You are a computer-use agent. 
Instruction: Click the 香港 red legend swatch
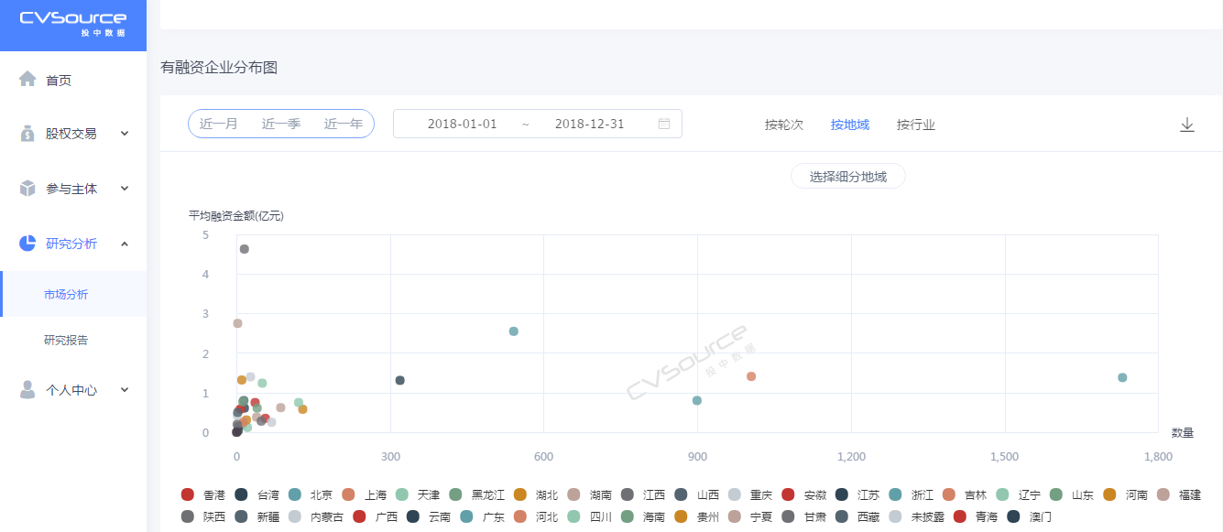(x=188, y=494)
